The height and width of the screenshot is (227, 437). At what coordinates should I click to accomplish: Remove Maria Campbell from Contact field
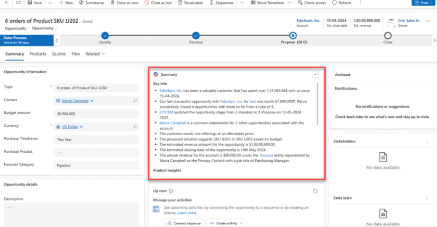click(x=92, y=101)
